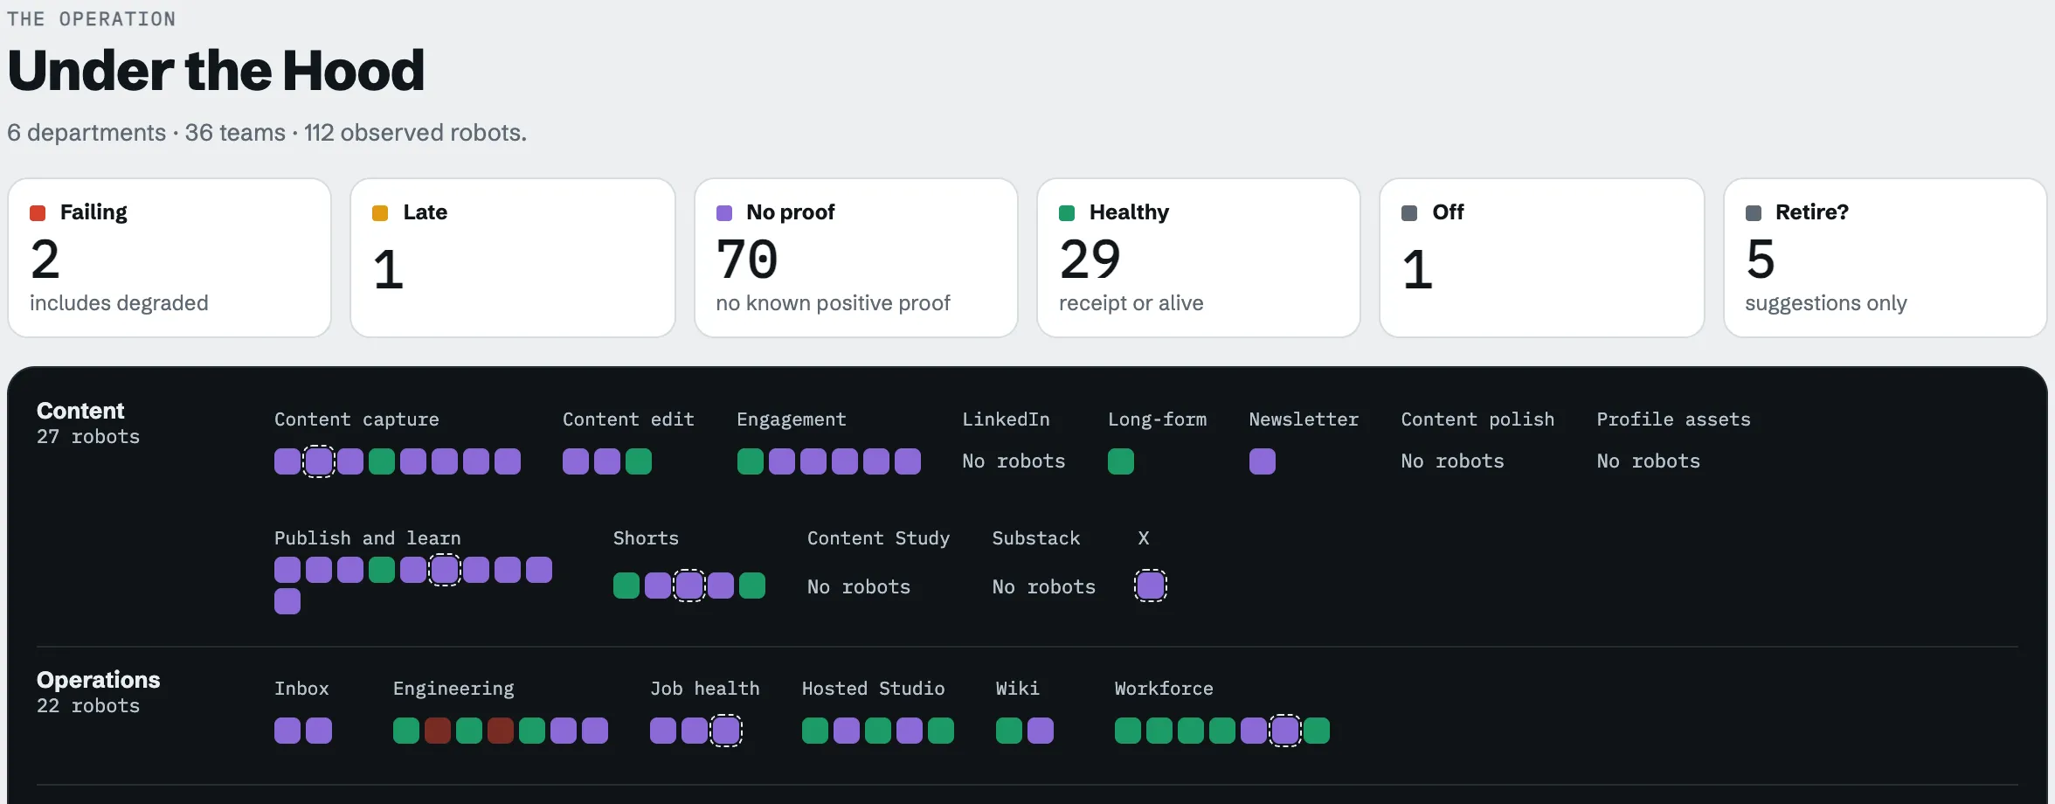Click the first green robot square in Engineering
Viewport: 2055px width, 804px height.
[x=406, y=731]
